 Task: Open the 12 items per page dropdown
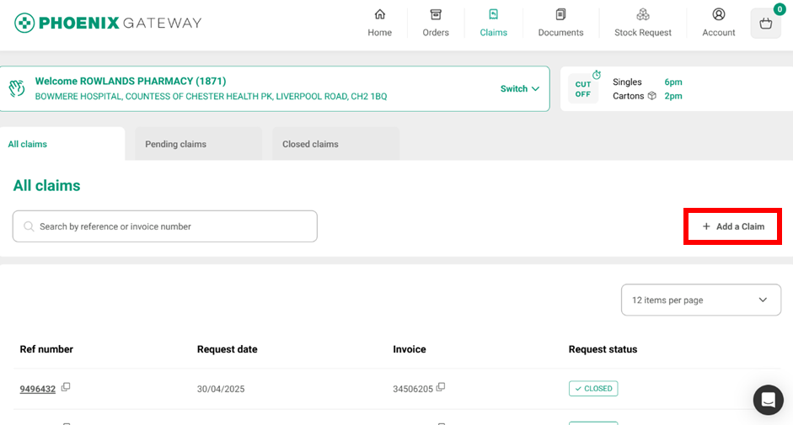[700, 300]
